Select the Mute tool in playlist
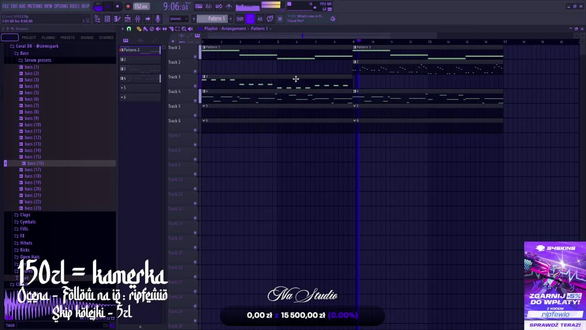Image resolution: width=586 pixels, height=330 pixels. (x=158, y=29)
